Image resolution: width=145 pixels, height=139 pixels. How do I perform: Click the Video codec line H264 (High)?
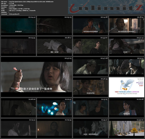click(x=19, y=9)
